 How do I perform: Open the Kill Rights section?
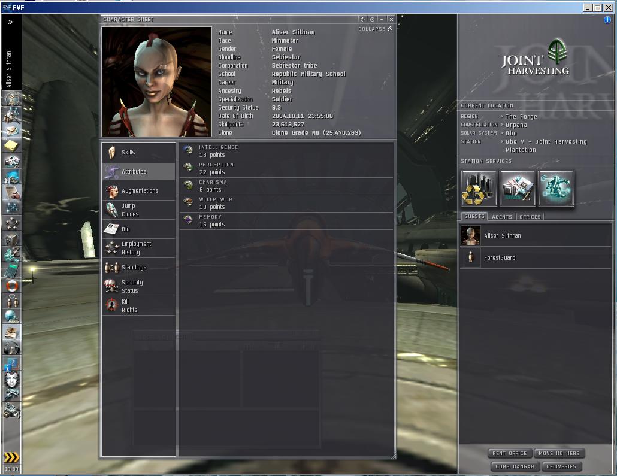[x=138, y=306]
